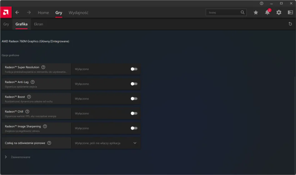
Task: Switch to the Ekran sub-tab
Action: (x=38, y=24)
